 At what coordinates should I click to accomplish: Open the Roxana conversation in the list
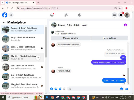23,30
